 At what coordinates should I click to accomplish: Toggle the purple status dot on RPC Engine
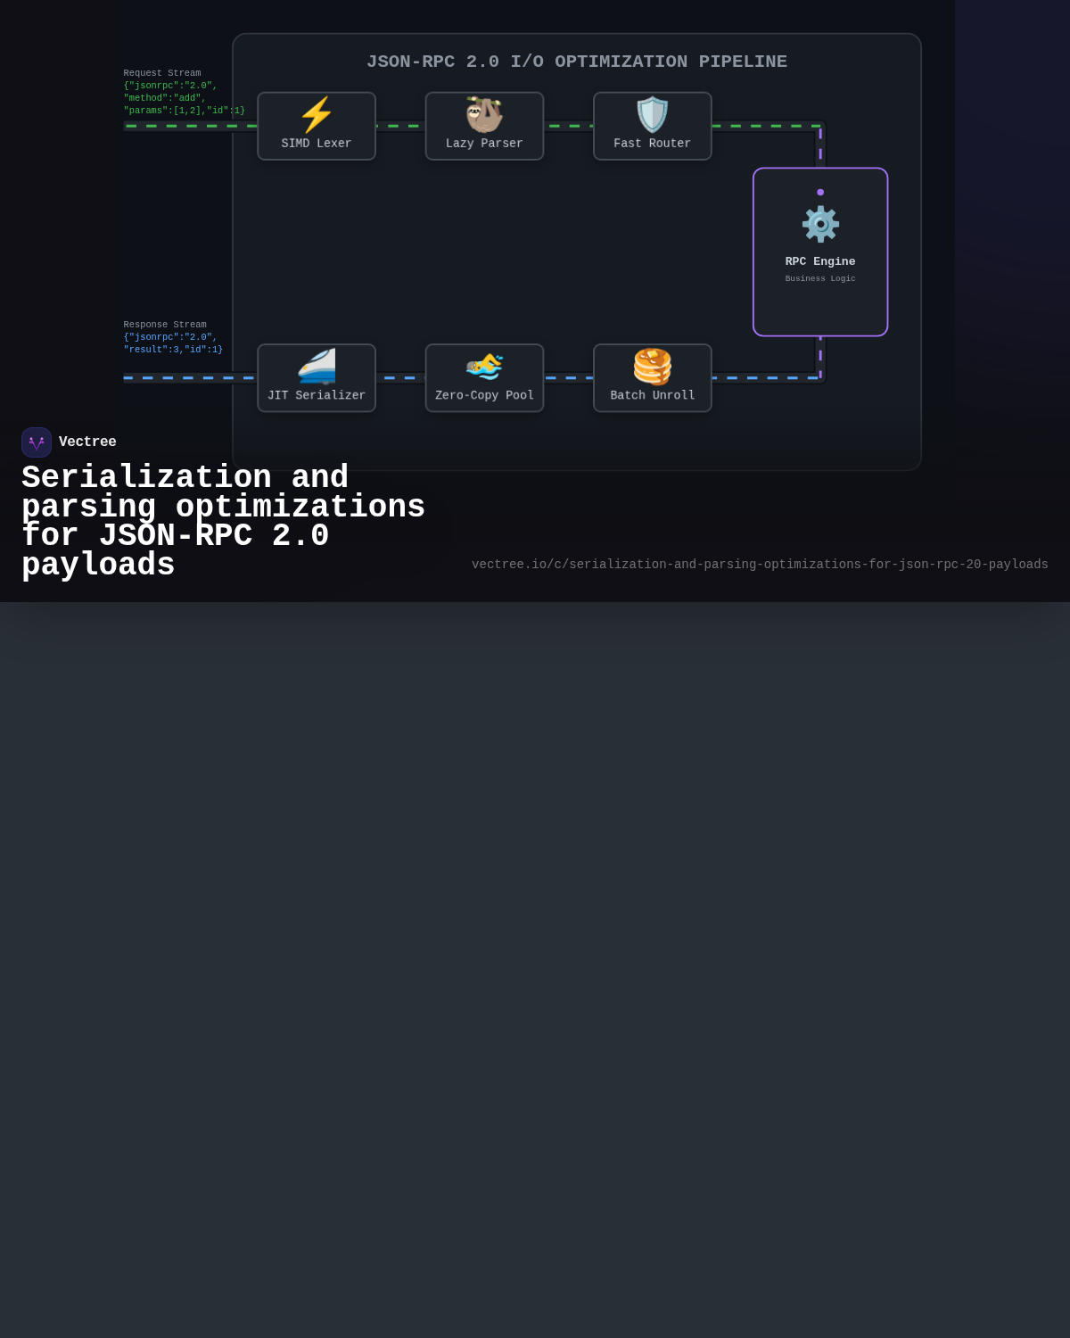coord(819,190)
